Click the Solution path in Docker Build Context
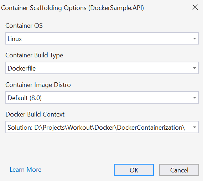This screenshot has height=181, width=203. tap(96, 128)
